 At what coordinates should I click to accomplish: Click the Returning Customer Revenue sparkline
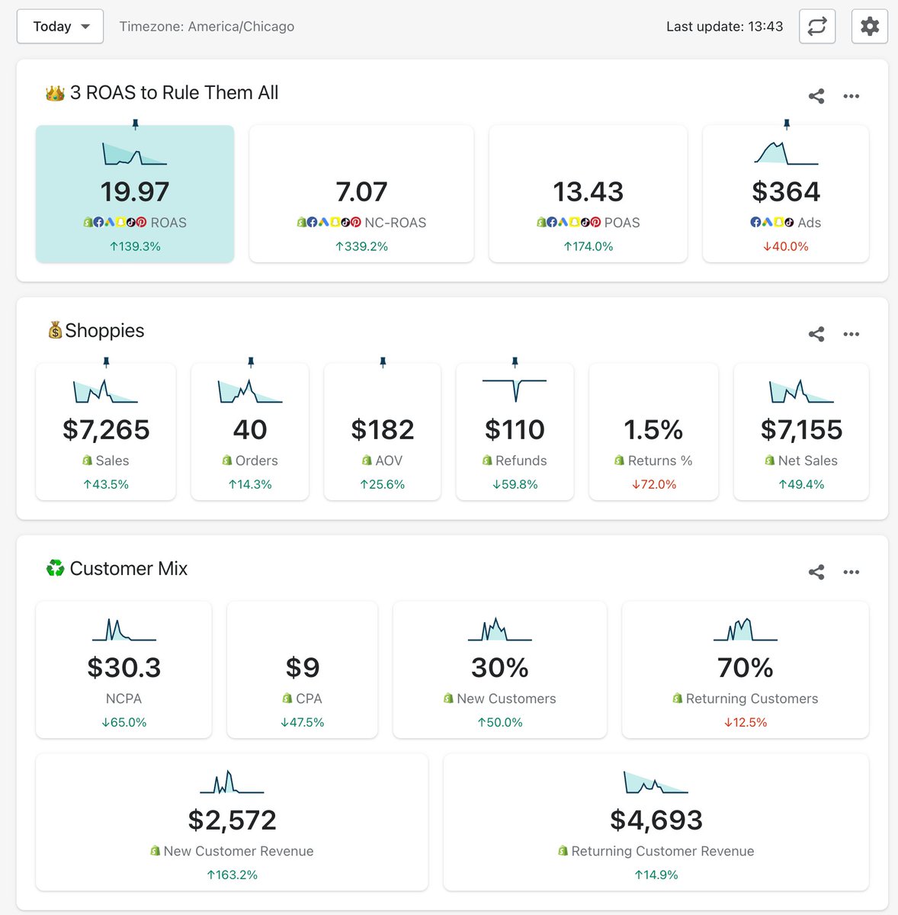656,782
